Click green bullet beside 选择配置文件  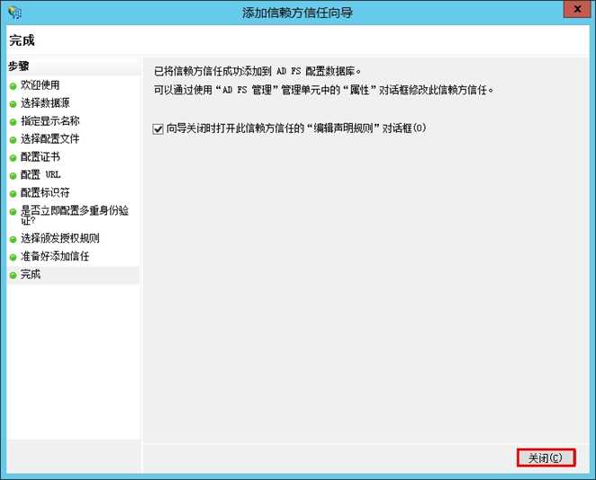click(x=13, y=140)
